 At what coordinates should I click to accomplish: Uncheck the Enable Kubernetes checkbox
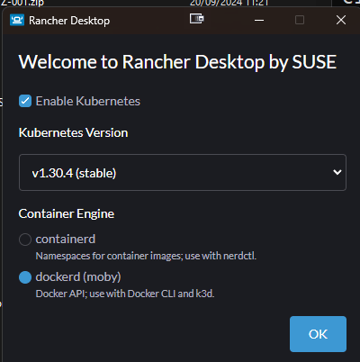25,101
